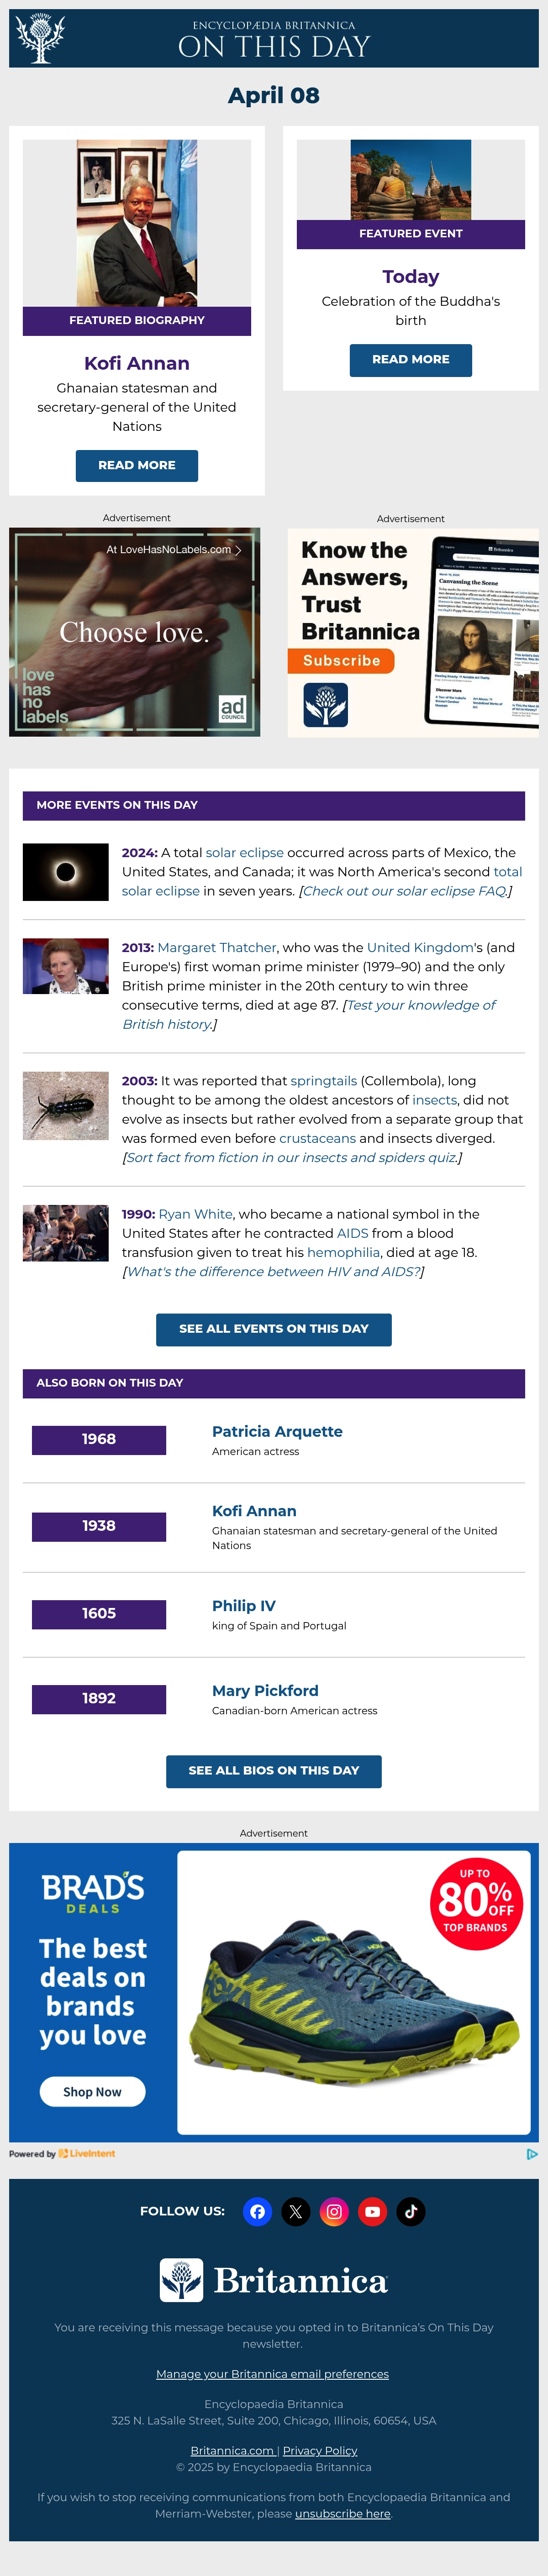This screenshot has height=2576, width=548.
Task: Open Manage your Britannica email preferences
Action: click(272, 2373)
